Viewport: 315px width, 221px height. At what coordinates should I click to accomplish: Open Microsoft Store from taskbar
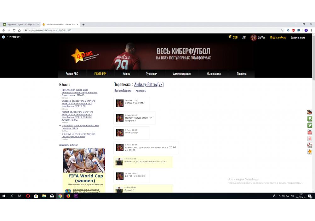click(x=36, y=196)
